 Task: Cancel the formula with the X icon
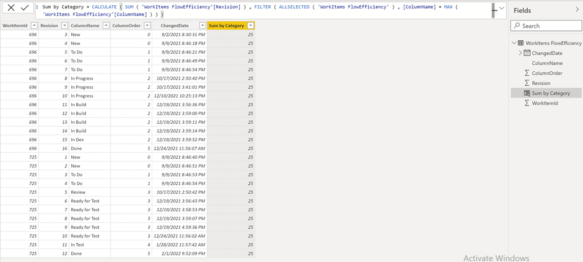[x=11, y=8]
